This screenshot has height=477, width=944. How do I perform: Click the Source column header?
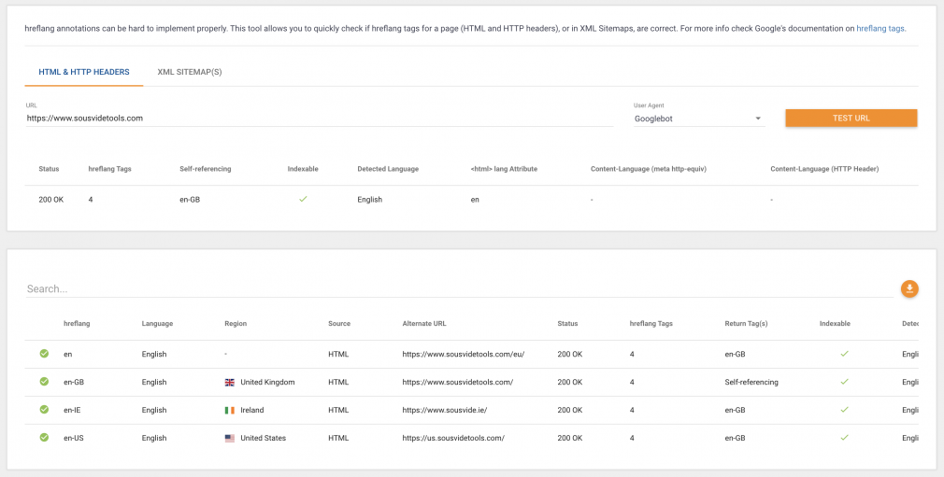click(339, 323)
